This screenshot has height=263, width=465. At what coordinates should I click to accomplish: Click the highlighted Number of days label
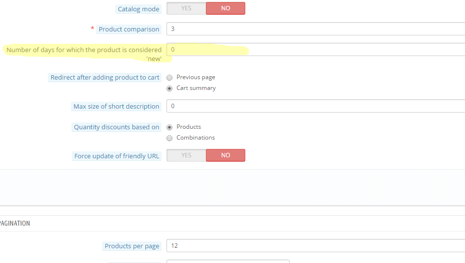pos(84,54)
